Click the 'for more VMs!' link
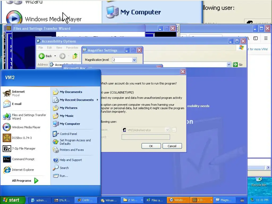The width and height of the screenshot is (272, 204). pyautogui.click(x=259, y=49)
